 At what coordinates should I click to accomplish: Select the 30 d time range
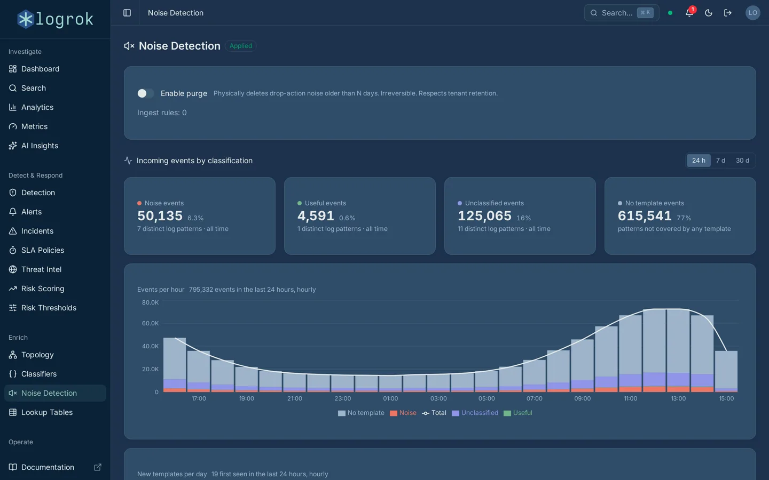click(742, 161)
